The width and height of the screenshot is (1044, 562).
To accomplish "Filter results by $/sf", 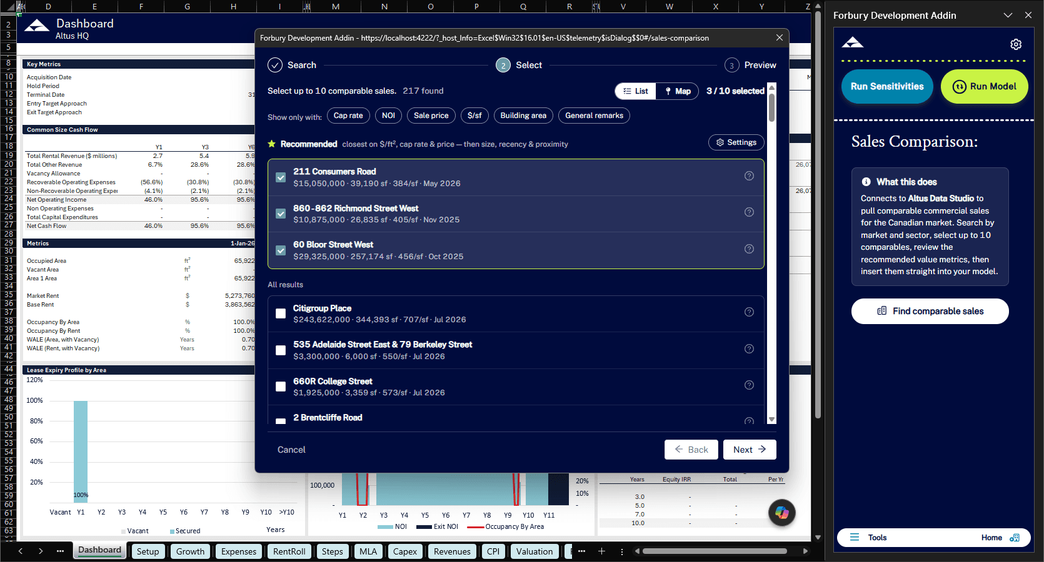I will click(x=474, y=116).
